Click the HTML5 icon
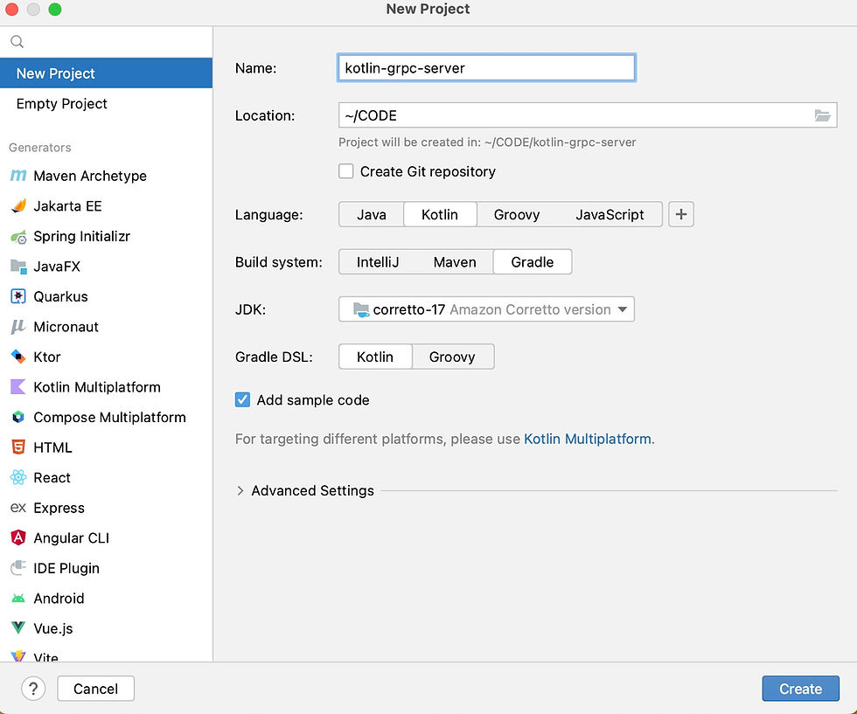Image resolution: width=857 pixels, height=714 pixels. tap(18, 447)
